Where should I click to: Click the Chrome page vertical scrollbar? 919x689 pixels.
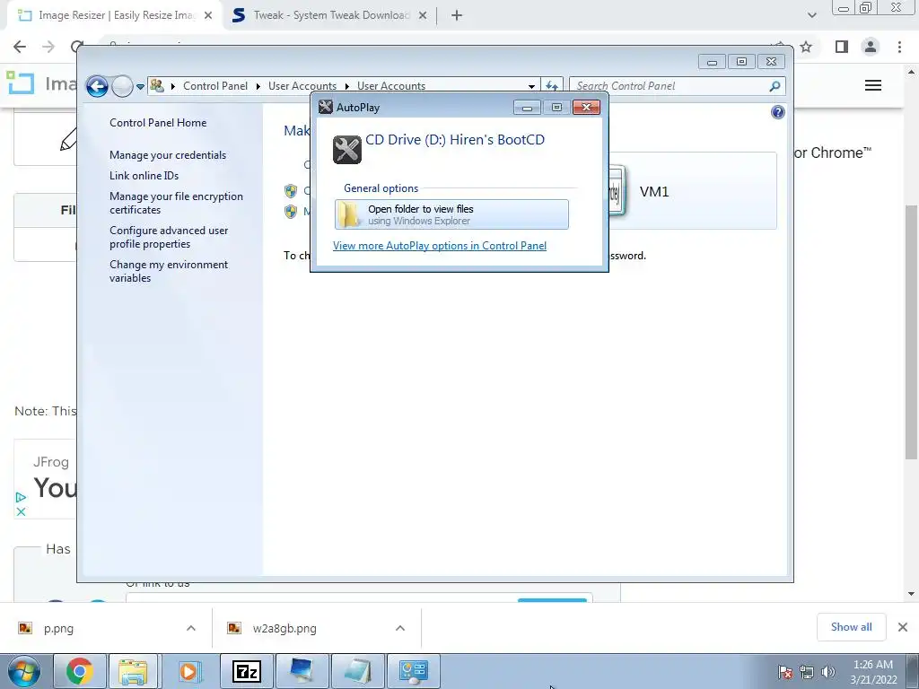tap(911, 331)
